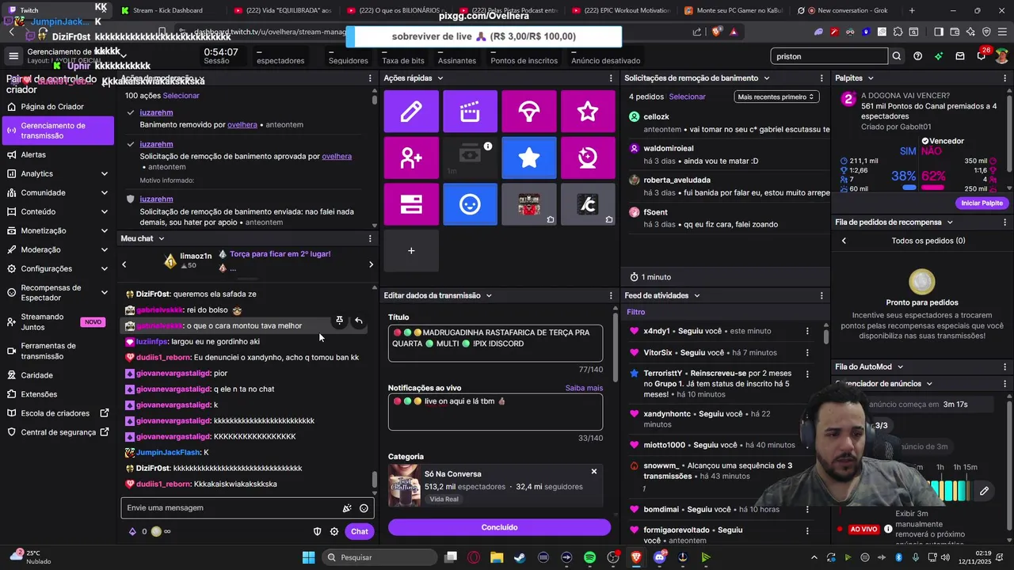Expand the Configurações sidebar section
The height and width of the screenshot is (570, 1014).
coord(105,268)
